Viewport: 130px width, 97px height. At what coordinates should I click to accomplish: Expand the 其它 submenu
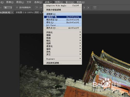63,54
